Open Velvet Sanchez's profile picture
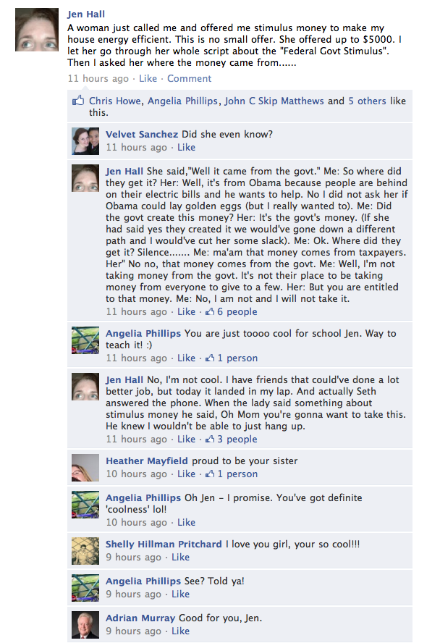 pyautogui.click(x=85, y=141)
